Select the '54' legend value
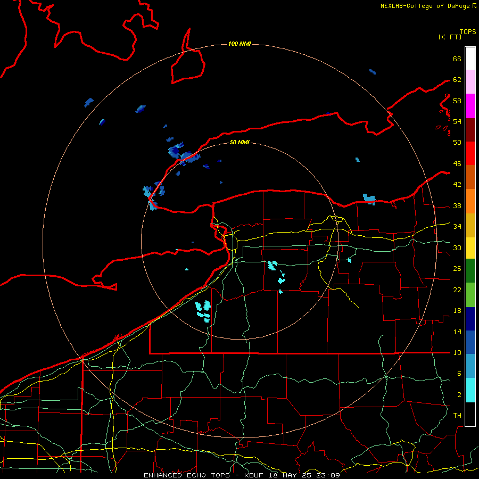The width and height of the screenshot is (479, 479). tap(457, 121)
